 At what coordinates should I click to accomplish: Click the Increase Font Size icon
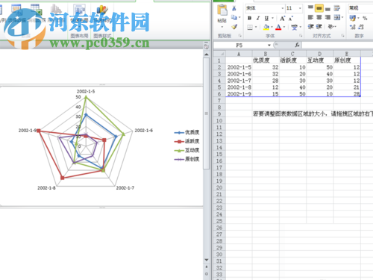coord(283,18)
